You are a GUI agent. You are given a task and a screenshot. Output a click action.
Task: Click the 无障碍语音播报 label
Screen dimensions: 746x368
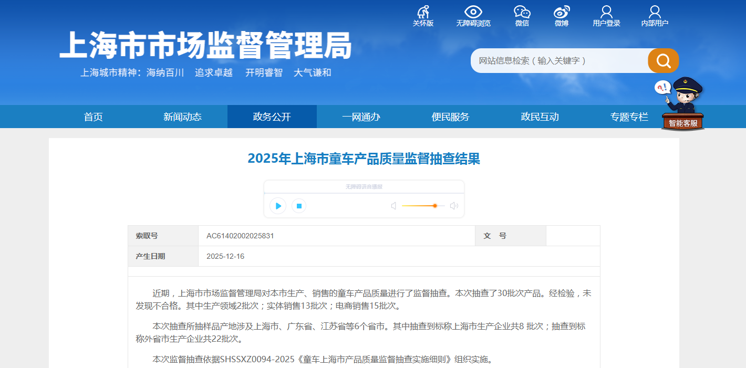click(364, 187)
